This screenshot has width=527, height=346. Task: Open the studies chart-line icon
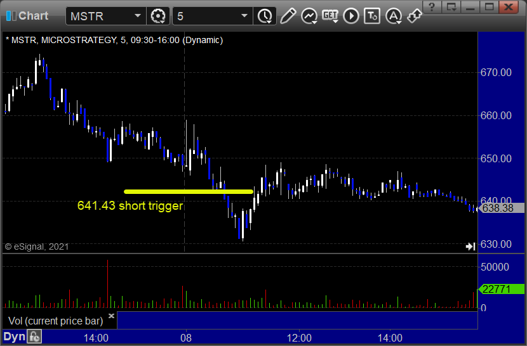tap(309, 16)
